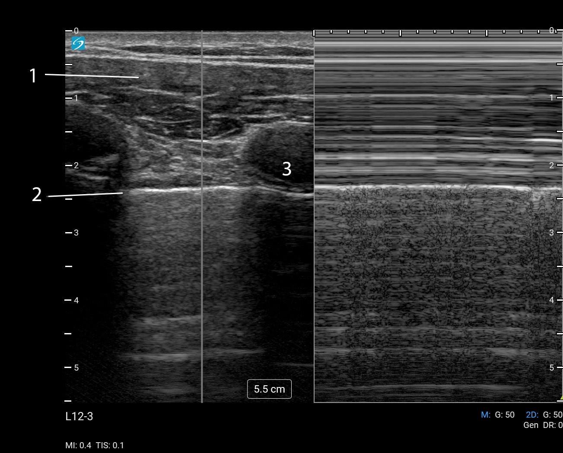Screen dimensions: 563x453
Task: Click the 3 cm mark on left depth scale
Action: [76, 233]
